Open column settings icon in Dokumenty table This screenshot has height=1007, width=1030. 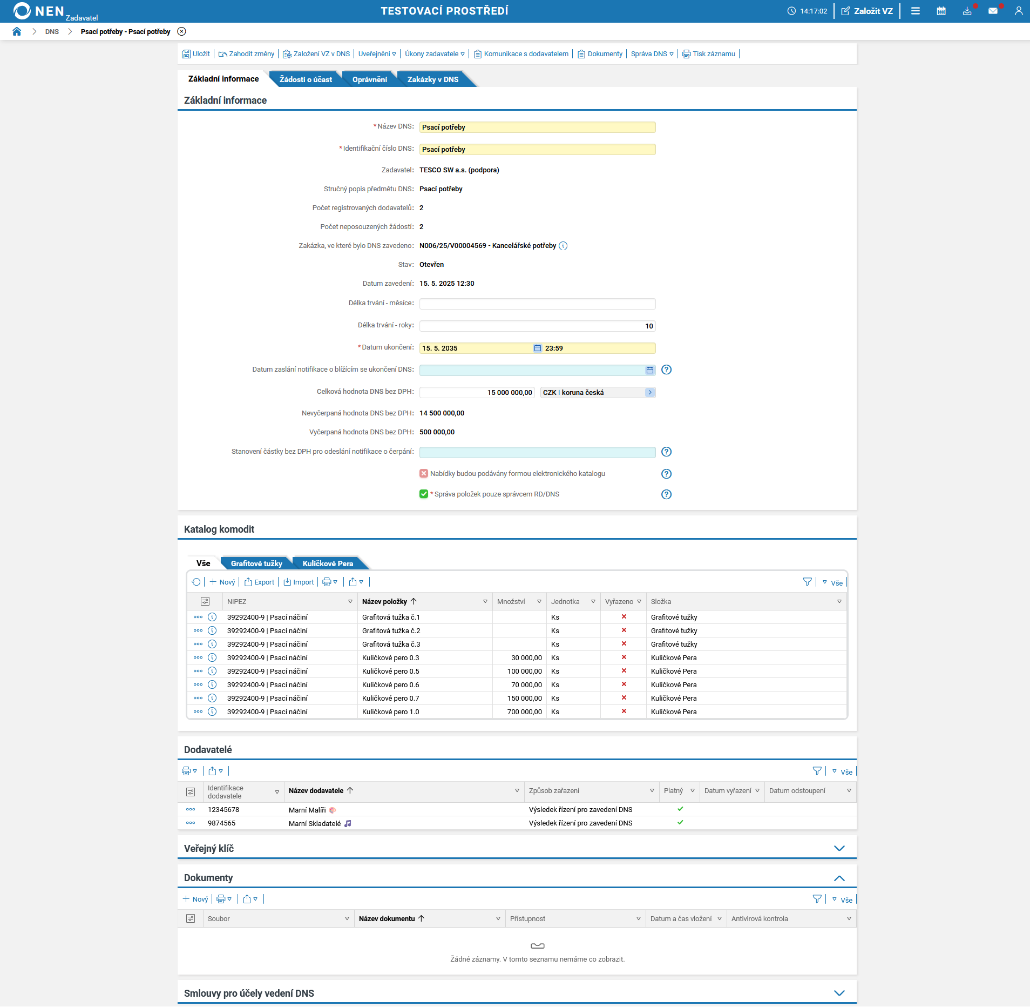point(191,918)
